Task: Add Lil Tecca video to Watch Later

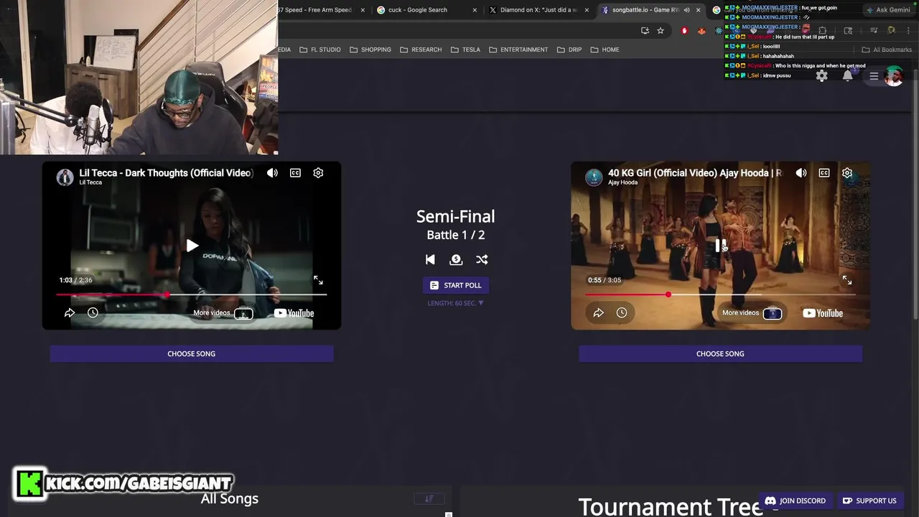Action: coord(93,313)
